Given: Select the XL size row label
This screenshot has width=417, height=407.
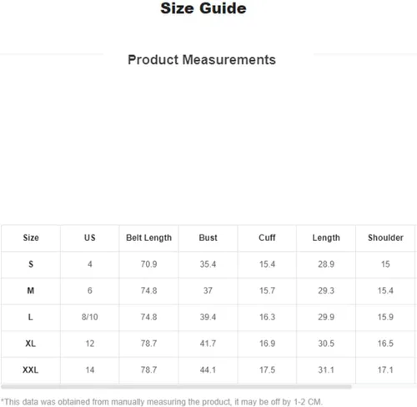Looking at the screenshot, I should (x=31, y=344).
